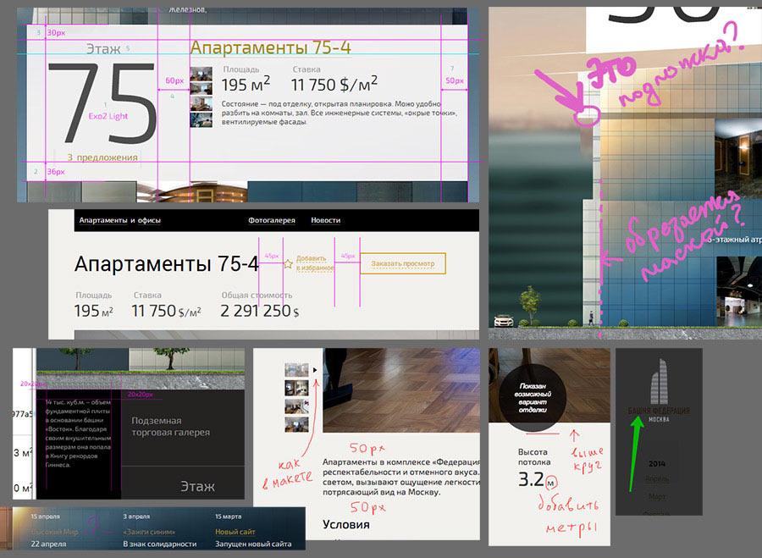Screen dimensions: 762x558
Task: Click the star icon next to 'Добавить в избранное'
Action: (288, 264)
